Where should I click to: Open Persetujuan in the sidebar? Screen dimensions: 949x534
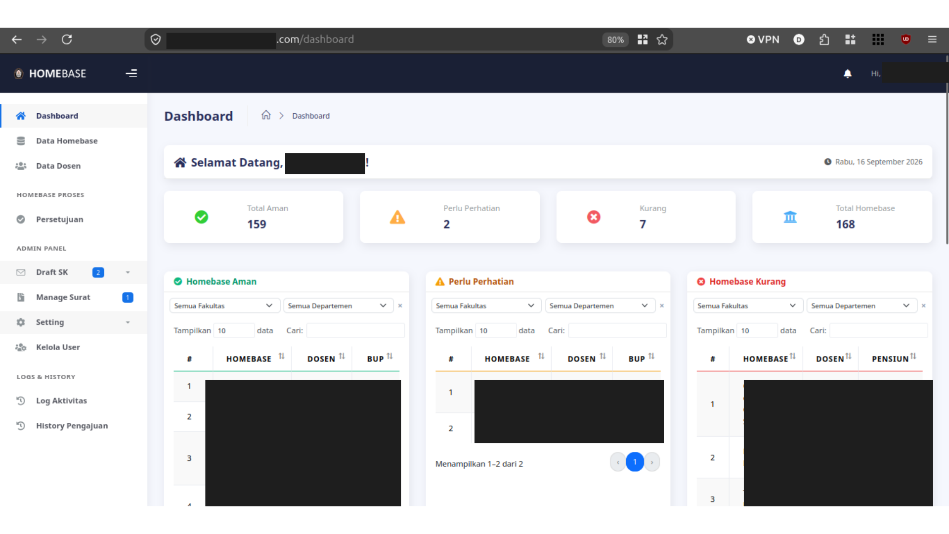coord(59,220)
